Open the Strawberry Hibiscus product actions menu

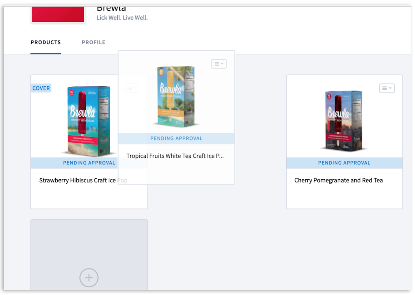click(131, 88)
